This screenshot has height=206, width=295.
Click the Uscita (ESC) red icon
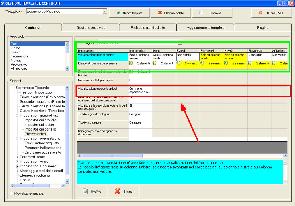tap(260, 13)
